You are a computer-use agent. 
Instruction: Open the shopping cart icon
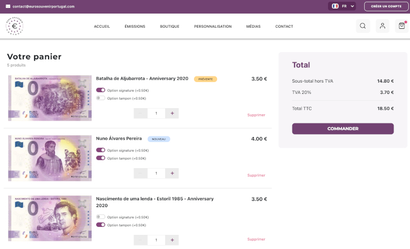402,26
